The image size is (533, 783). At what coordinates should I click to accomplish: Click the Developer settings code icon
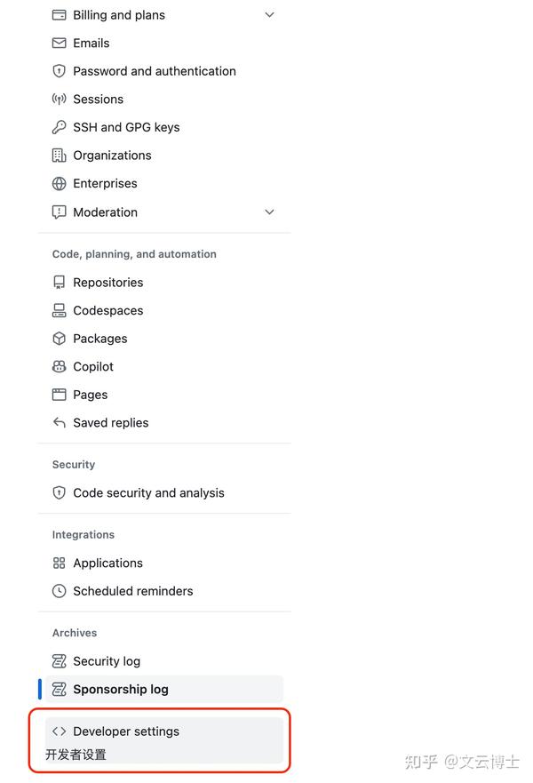tap(58, 731)
